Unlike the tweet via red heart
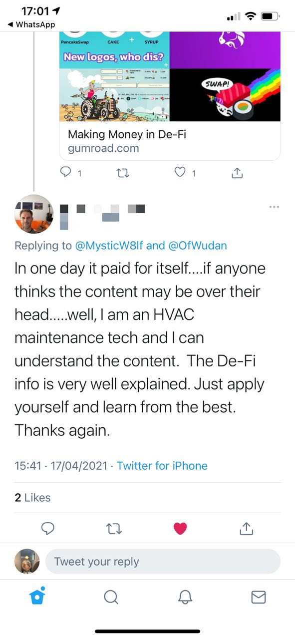 point(180,528)
